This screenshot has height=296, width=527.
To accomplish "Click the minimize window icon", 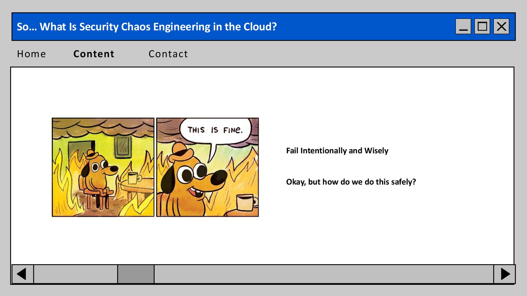I will point(463,27).
